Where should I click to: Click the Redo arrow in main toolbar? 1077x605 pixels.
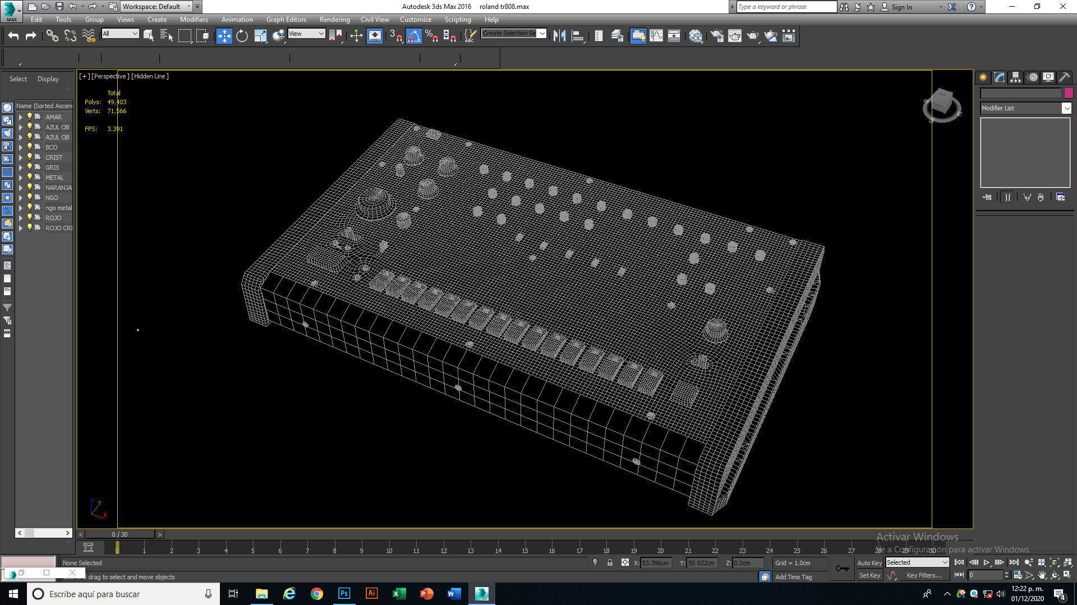tap(31, 36)
